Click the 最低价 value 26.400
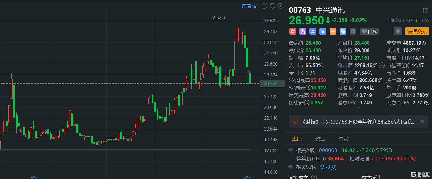 pyautogui.click(x=313, y=50)
